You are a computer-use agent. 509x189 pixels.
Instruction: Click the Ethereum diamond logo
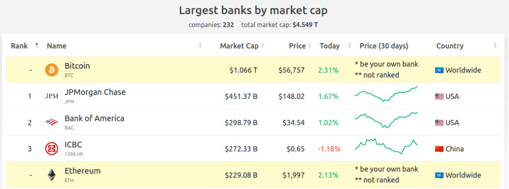coord(52,175)
